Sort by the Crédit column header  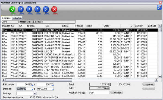[112, 26]
